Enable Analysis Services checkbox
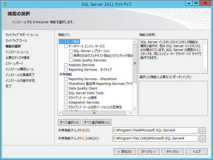 [x=66, y=65]
